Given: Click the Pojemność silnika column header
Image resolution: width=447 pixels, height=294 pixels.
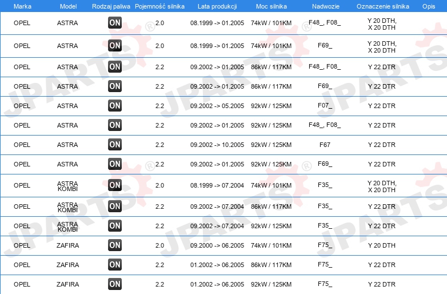Looking at the screenshot, I should point(159,6).
